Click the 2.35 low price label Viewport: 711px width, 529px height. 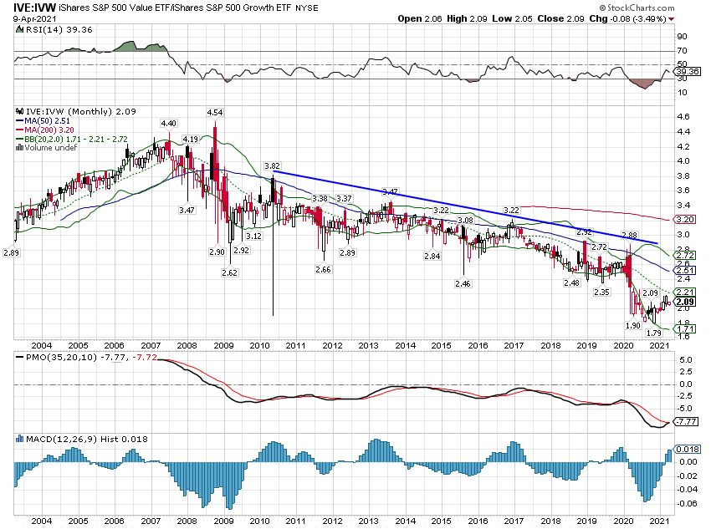click(x=601, y=292)
